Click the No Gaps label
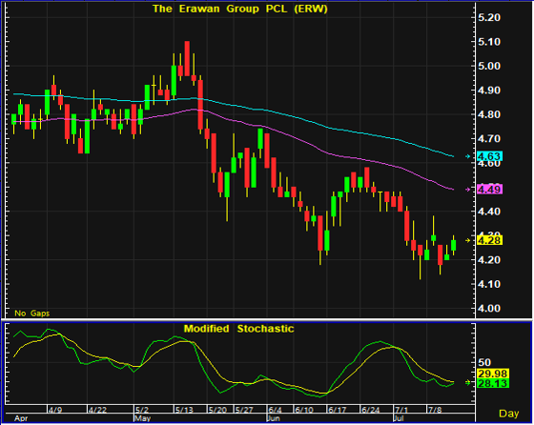This screenshot has height=425, width=534. pyautogui.click(x=32, y=314)
